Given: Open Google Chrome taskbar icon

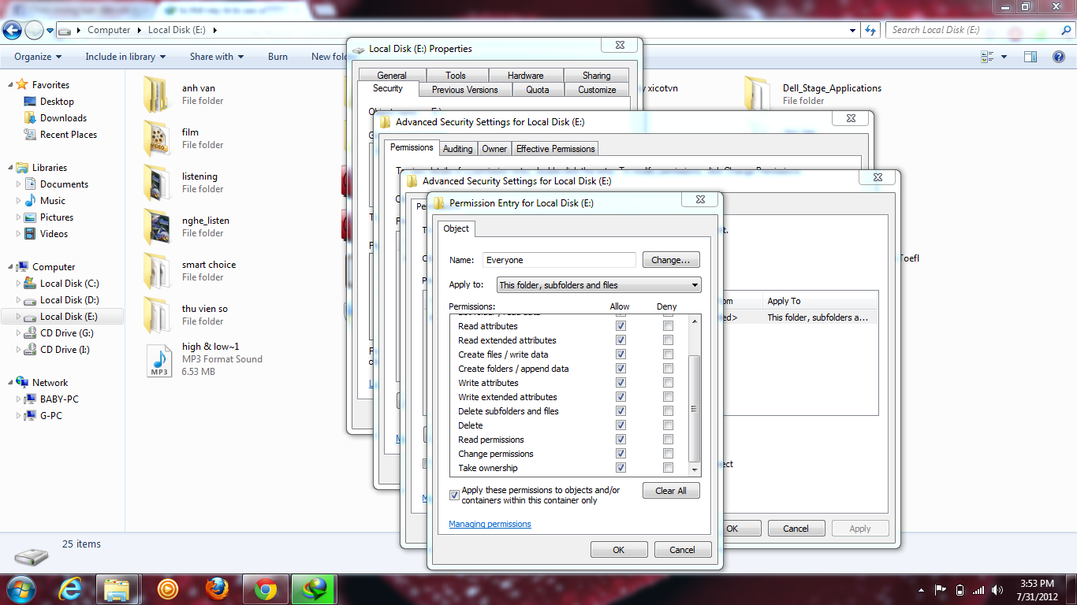Looking at the screenshot, I should (266, 588).
